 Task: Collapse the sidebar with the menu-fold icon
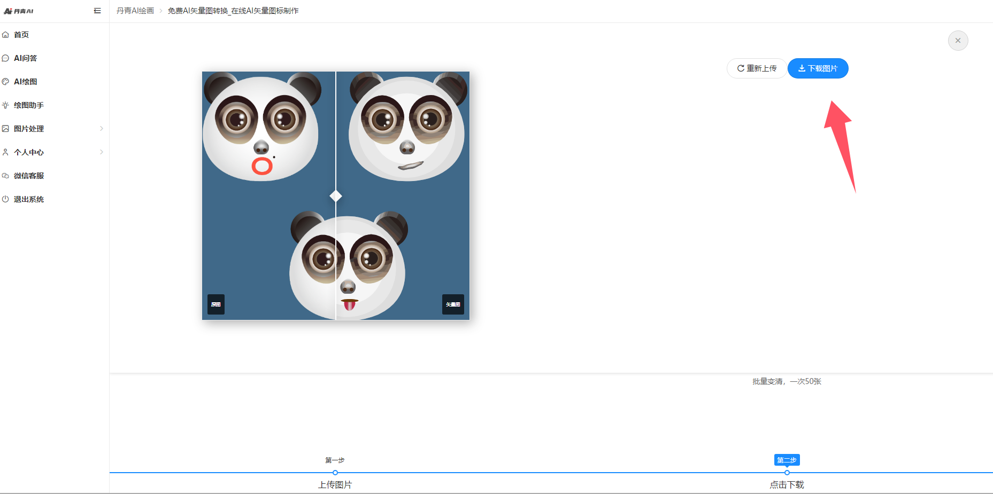click(x=97, y=11)
